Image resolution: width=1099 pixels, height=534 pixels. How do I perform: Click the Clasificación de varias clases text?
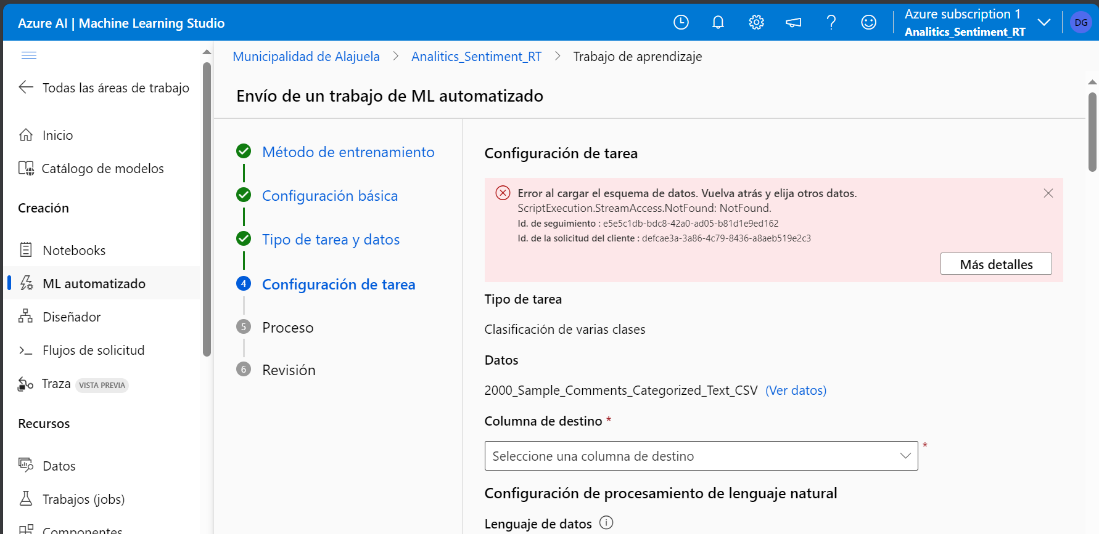[x=565, y=330]
